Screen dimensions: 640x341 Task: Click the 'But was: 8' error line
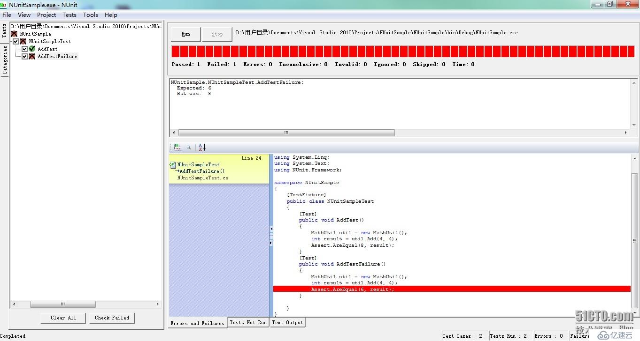(x=194, y=94)
